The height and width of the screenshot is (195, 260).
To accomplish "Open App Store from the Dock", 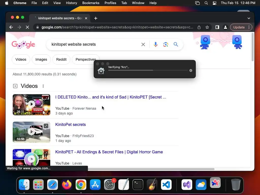I will [95, 185].
